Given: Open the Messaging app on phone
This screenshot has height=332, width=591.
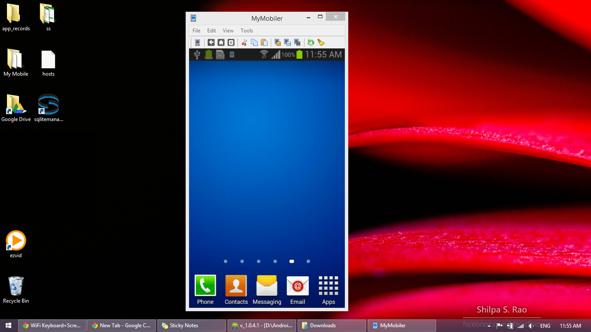Looking at the screenshot, I should [267, 290].
